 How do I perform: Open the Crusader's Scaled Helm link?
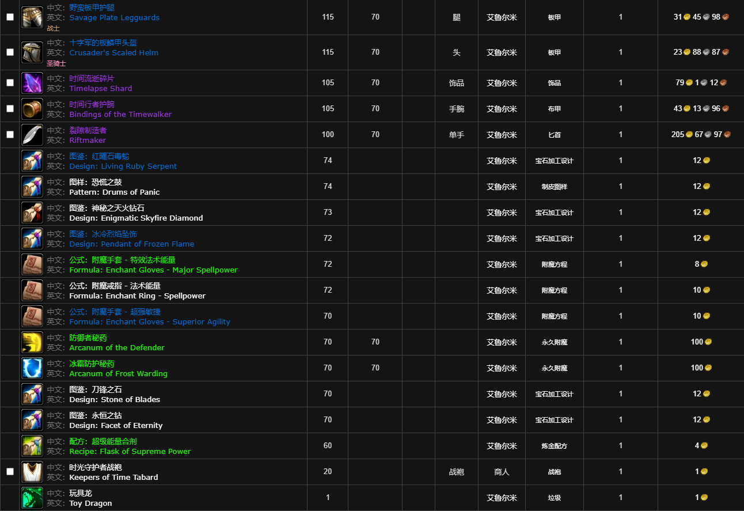click(113, 53)
